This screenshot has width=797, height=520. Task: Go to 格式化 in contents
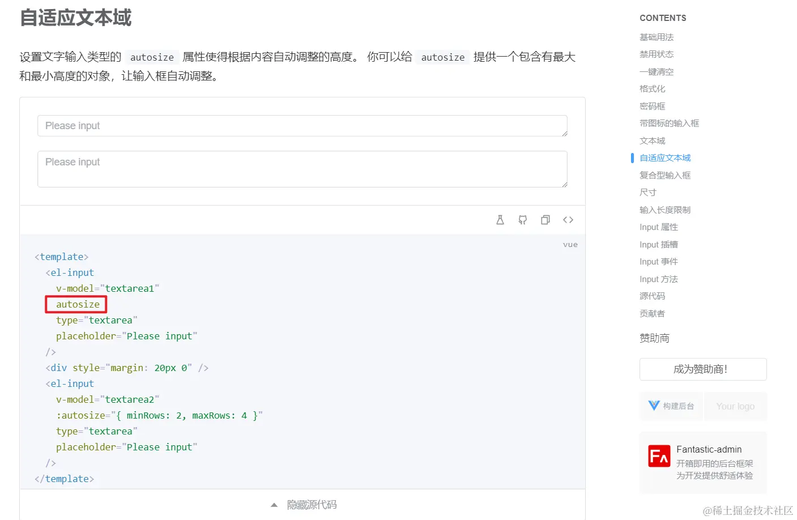[653, 89]
